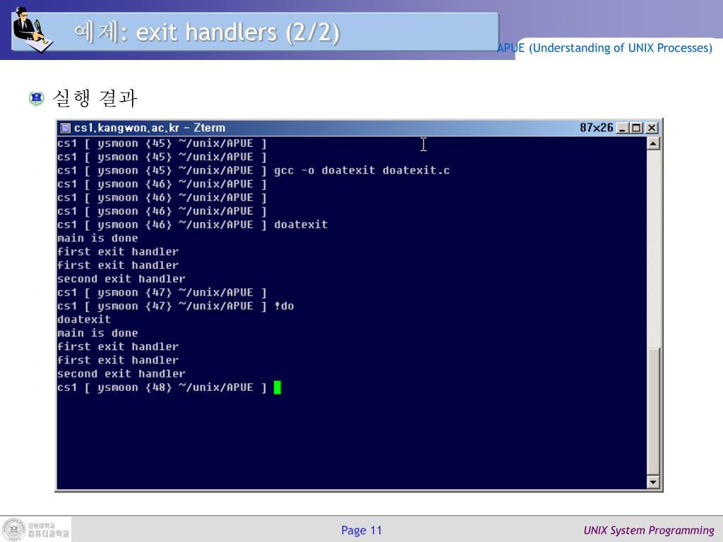Minimize the Zterm terminal window
The image size is (723, 542).
click(623, 128)
